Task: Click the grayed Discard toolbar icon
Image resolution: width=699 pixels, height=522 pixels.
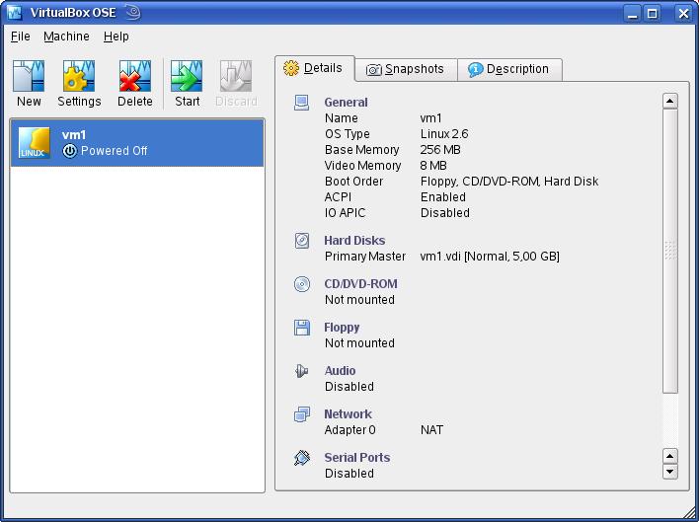Action: point(236,76)
